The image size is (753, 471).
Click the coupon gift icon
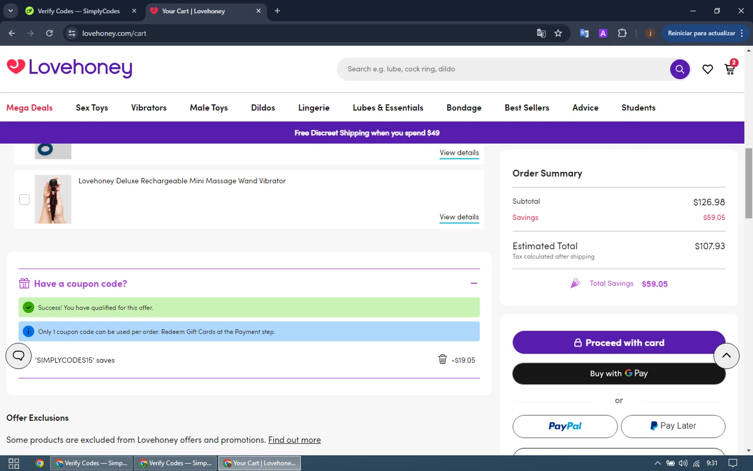pyautogui.click(x=24, y=284)
